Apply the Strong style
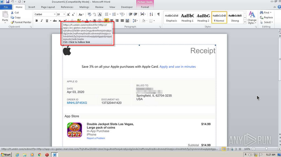Viewport: 281px width, 157px height. pos(235,17)
